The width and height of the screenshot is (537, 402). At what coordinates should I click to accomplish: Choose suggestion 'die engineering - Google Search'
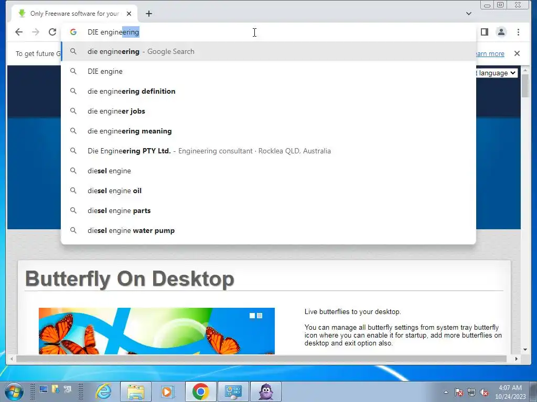[x=268, y=52]
